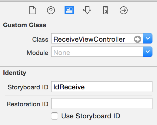Click the Storyboard ID label
Image resolution: width=157 pixels, height=125 pixels.
[x=28, y=87]
